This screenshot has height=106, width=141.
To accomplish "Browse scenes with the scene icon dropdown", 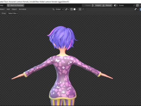I will 115,5.
